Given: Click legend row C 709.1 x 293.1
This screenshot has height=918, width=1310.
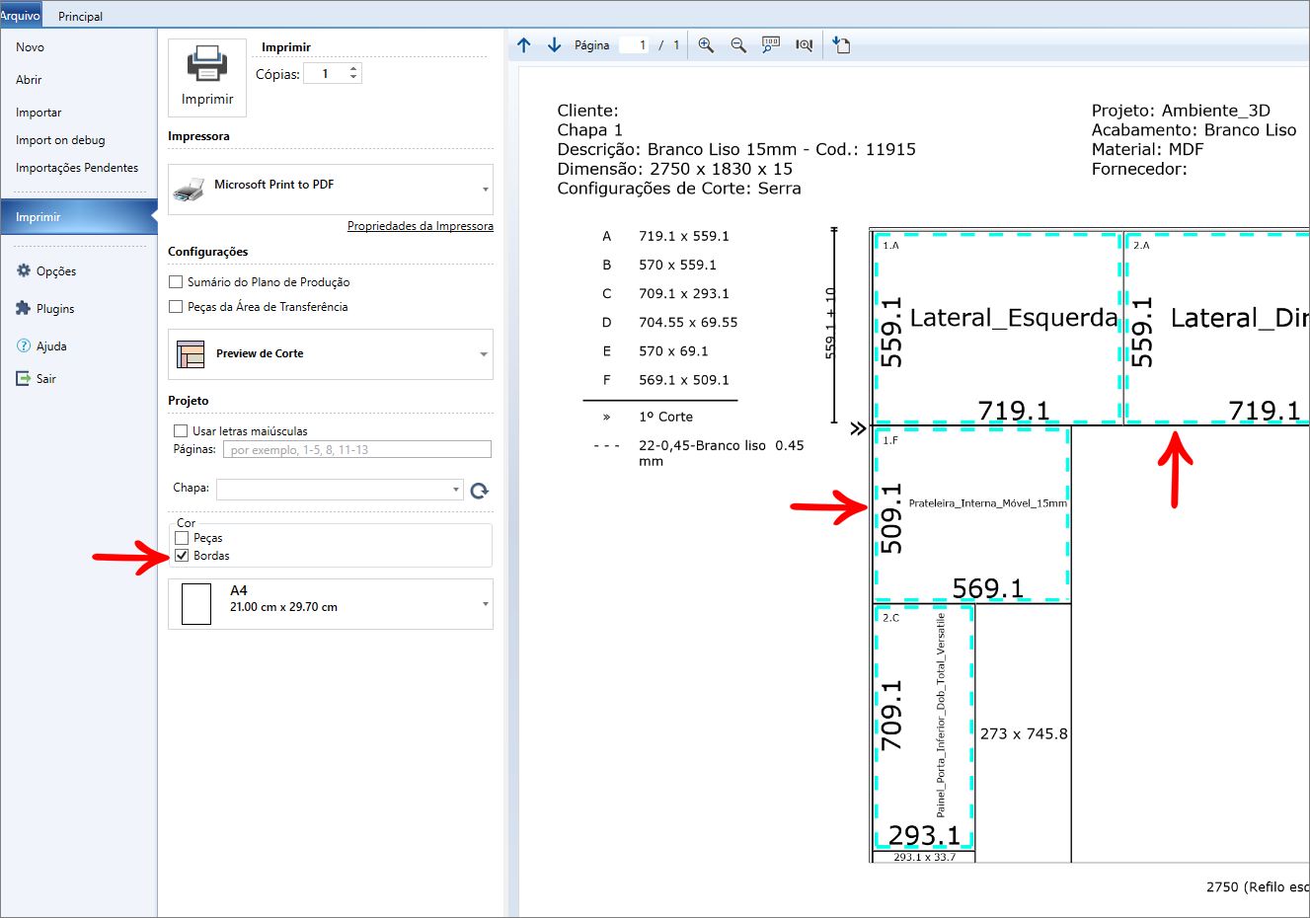Looking at the screenshot, I should click(666, 293).
